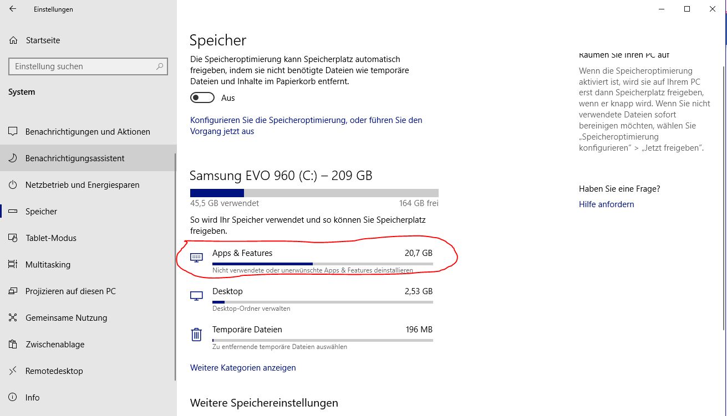Click Multitasking icon in sidebar

coord(13,265)
